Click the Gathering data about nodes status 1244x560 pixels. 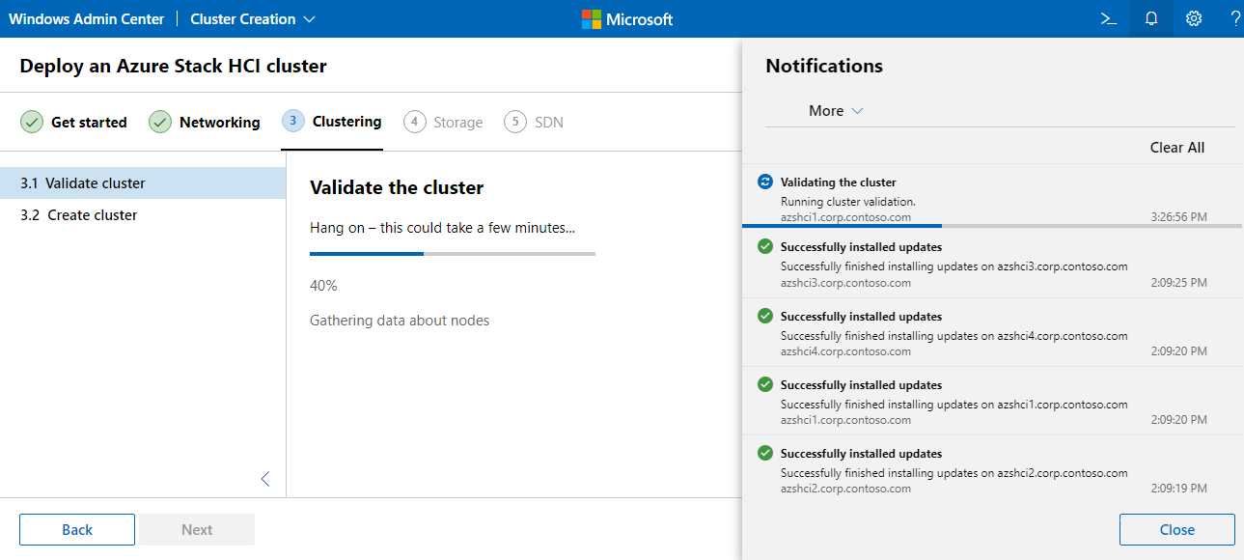(x=400, y=320)
